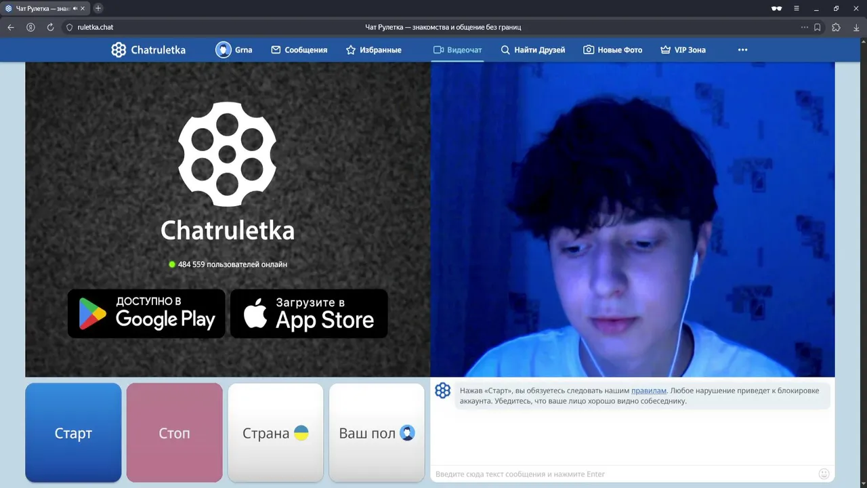
Task: Open the browser downloads icon
Action: pyautogui.click(x=856, y=27)
